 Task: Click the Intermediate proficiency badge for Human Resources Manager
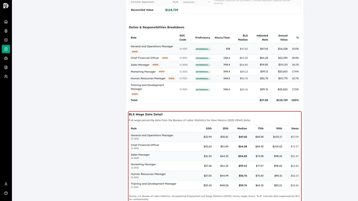tap(202, 79)
